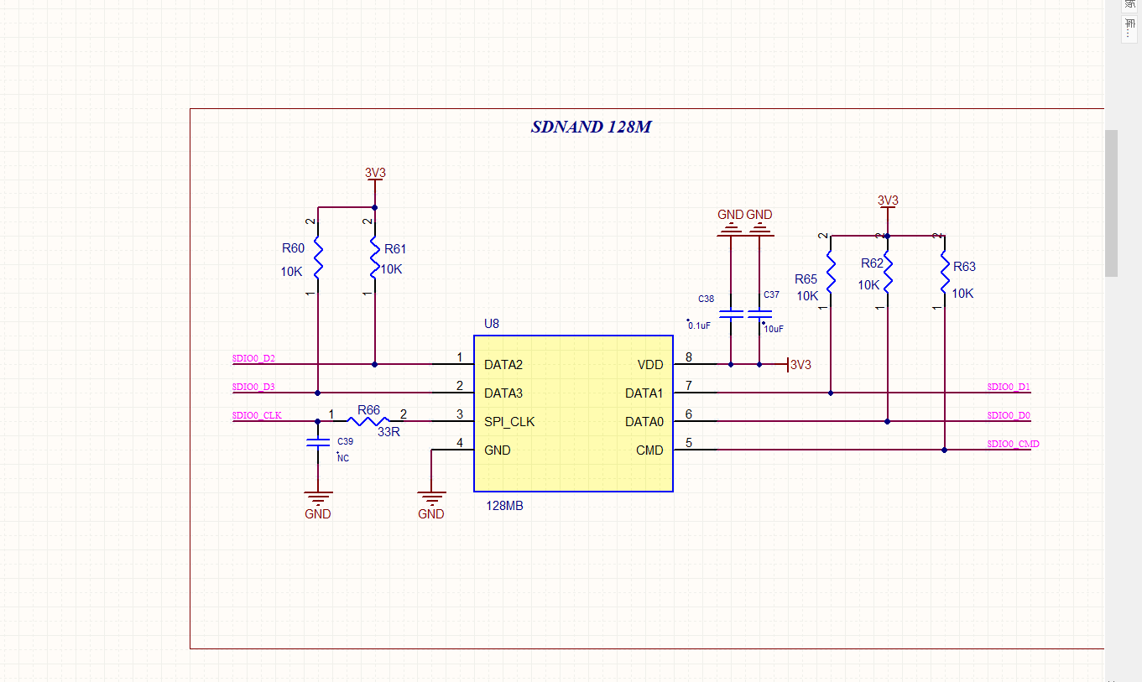Open the side panel tab with dots
1142x682 pixels.
pyautogui.click(x=1129, y=30)
